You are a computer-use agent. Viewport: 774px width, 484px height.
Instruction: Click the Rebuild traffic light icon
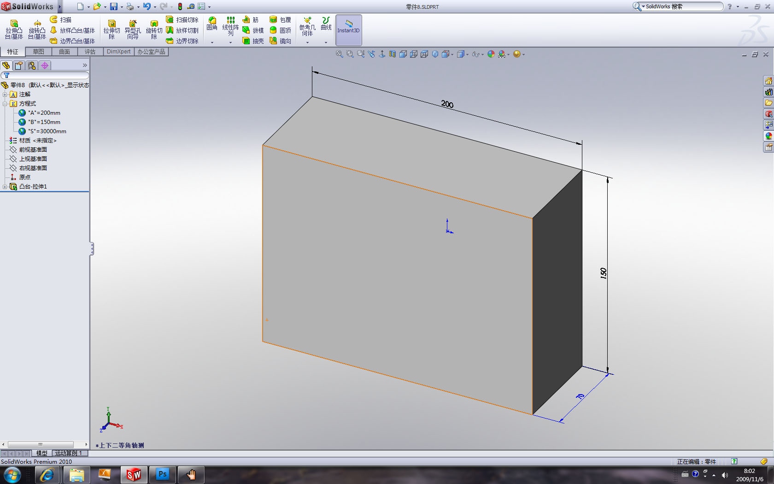[x=180, y=6]
